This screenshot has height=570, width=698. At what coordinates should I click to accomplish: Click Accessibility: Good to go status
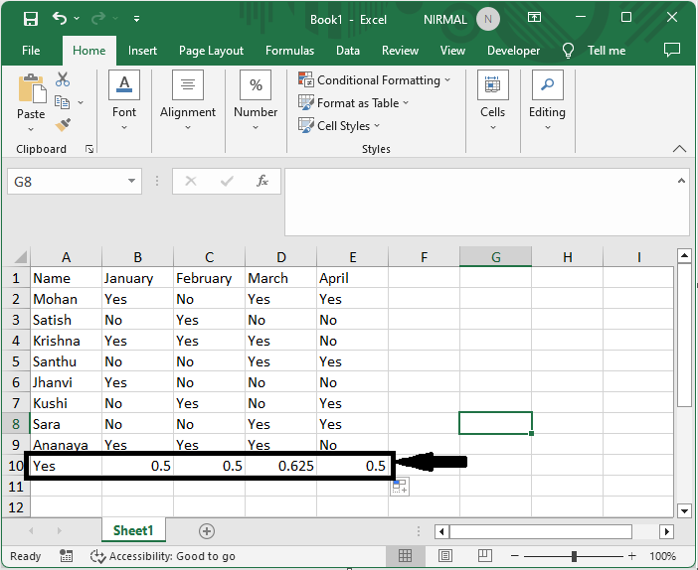click(x=163, y=556)
